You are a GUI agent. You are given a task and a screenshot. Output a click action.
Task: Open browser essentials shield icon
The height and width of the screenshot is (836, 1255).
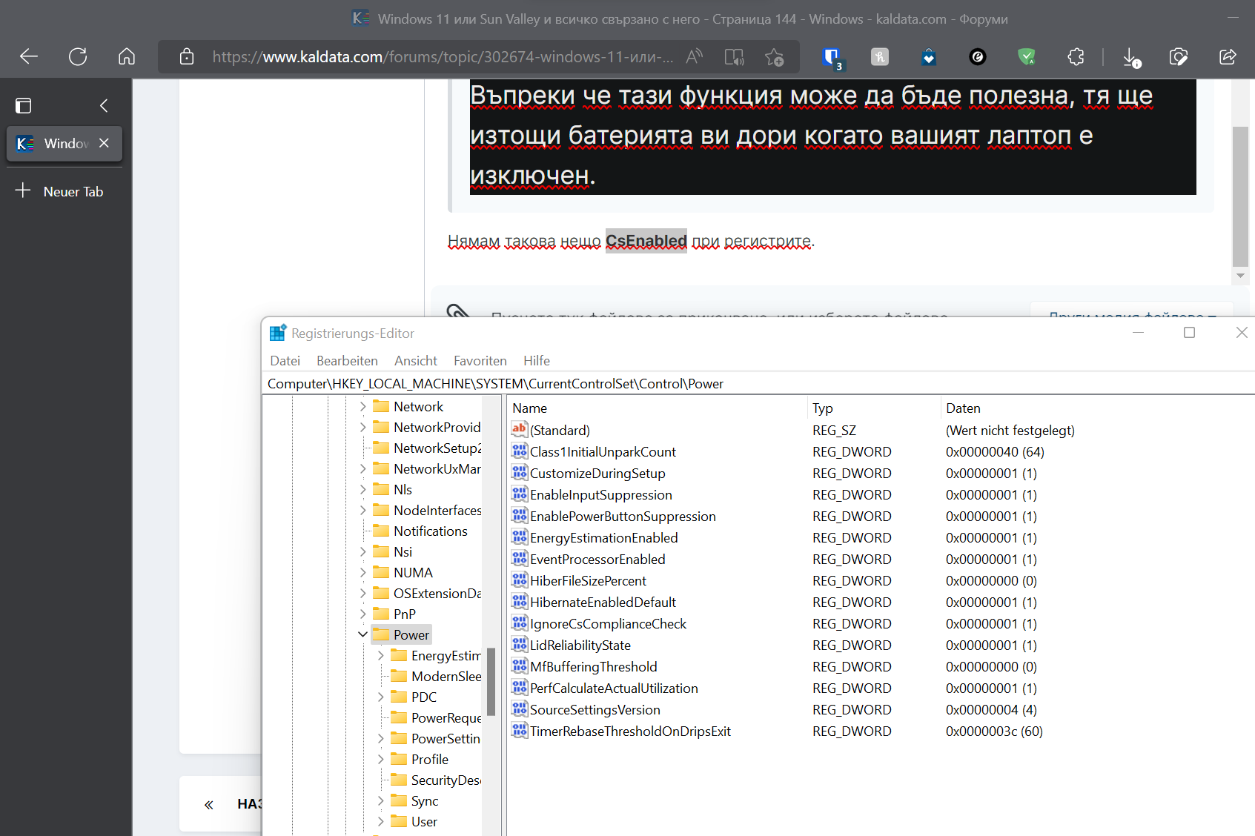[1179, 56]
